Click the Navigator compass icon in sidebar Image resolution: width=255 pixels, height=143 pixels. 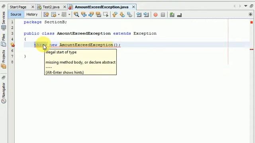tap(4, 101)
